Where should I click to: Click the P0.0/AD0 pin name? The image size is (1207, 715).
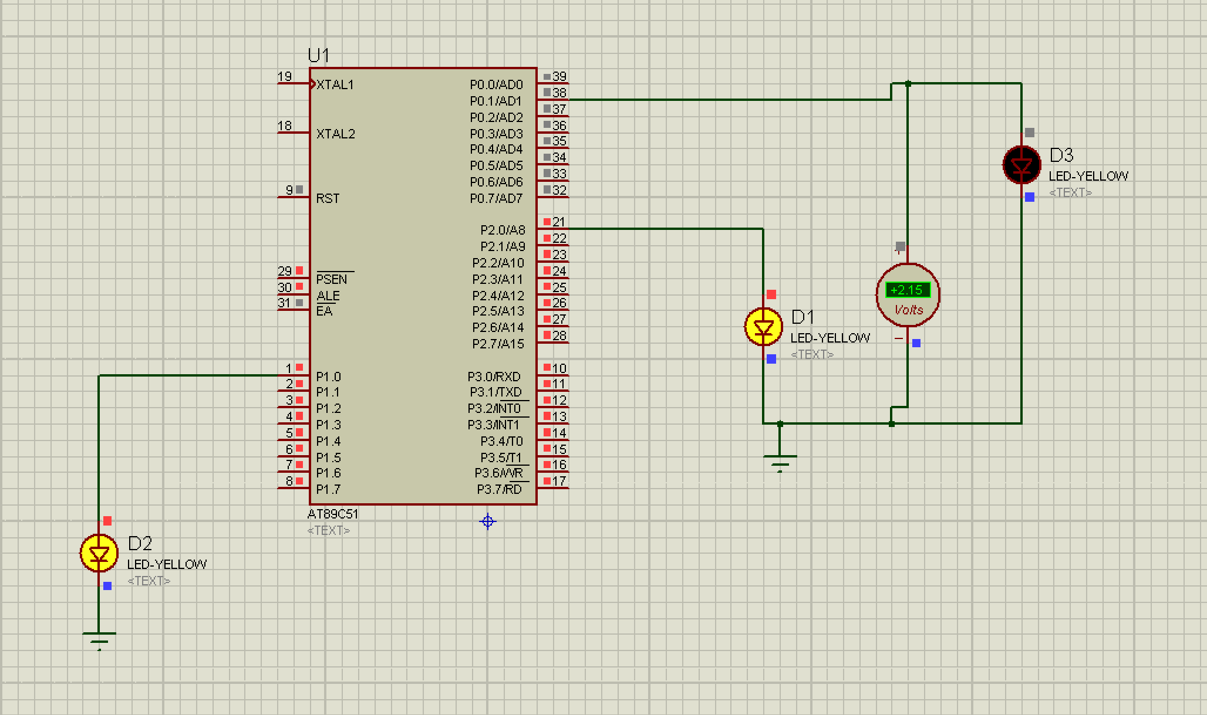[496, 85]
